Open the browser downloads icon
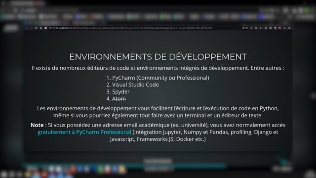 [251, 28]
